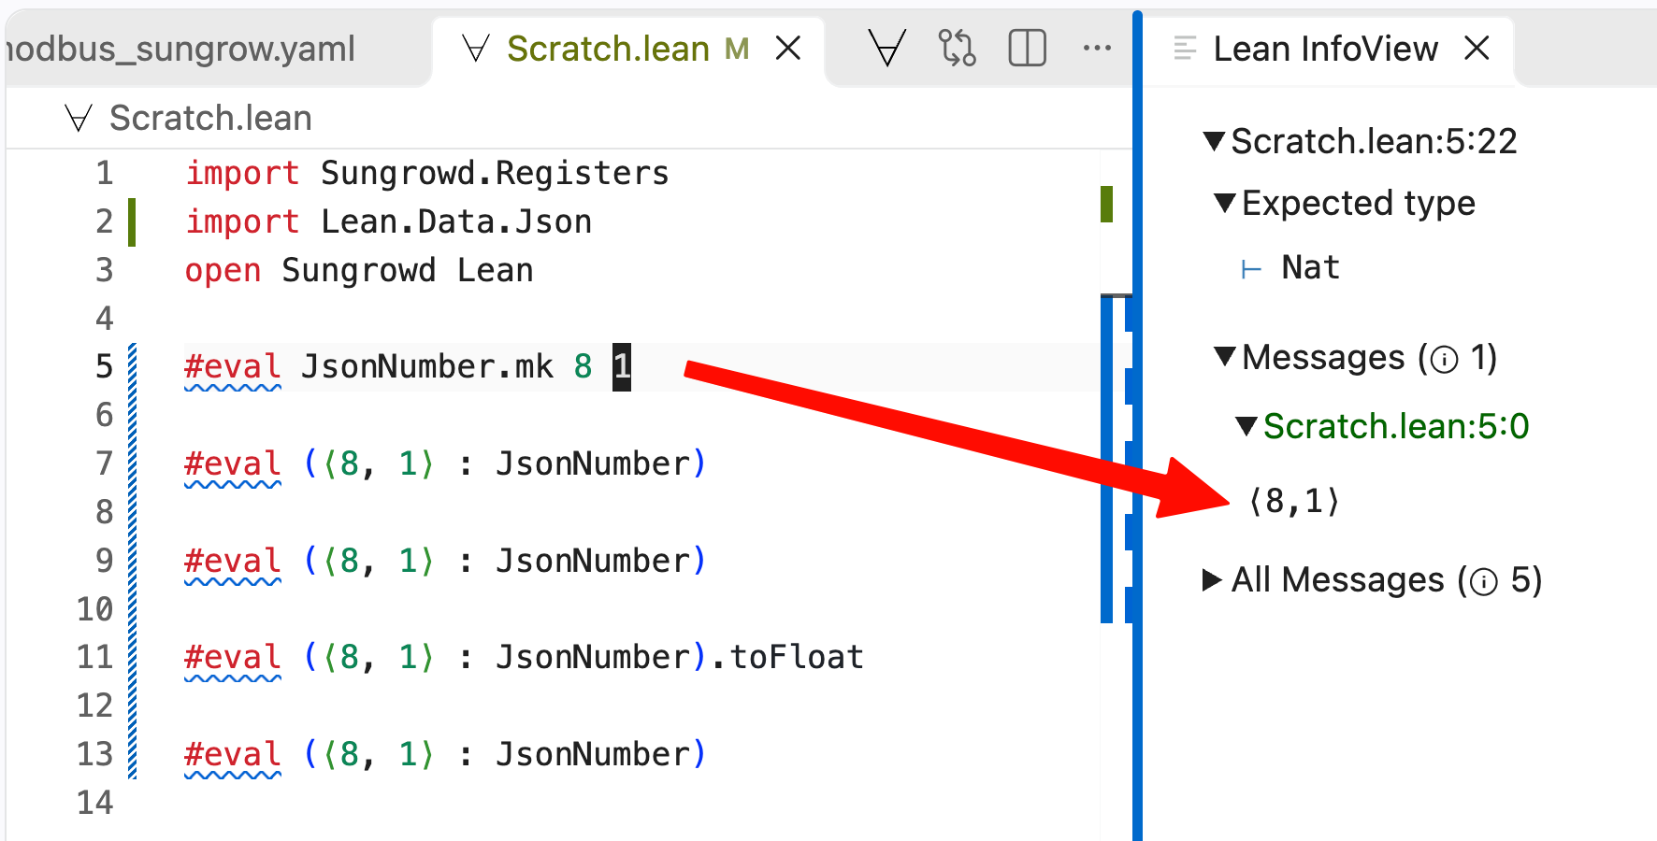
Task: Click the Scratch.lean breadcrumb item
Action: pos(210,119)
